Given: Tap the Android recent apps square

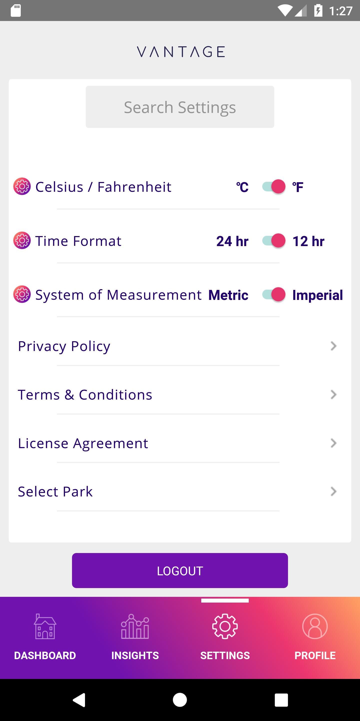Looking at the screenshot, I should [x=281, y=700].
